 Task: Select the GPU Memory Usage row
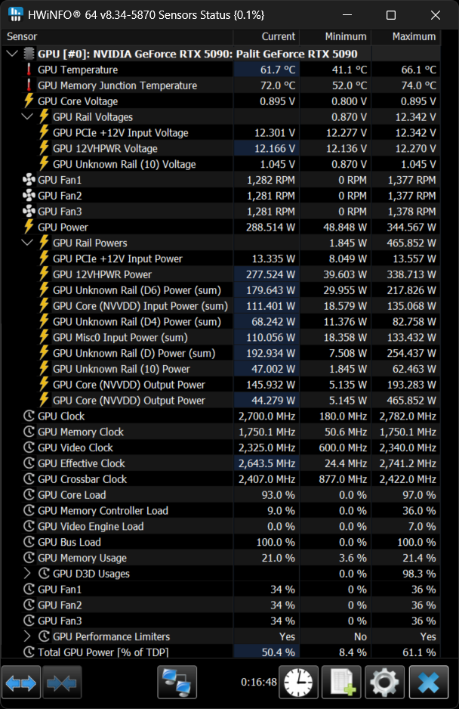[x=221, y=558]
